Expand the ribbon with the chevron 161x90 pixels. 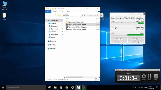pos(96,12)
